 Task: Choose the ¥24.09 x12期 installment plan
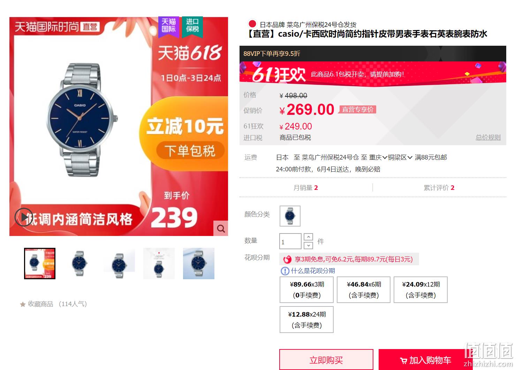point(420,290)
